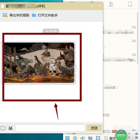Maximize the phone chat window
Screen dimensions: 140x140
tap(92, 6)
